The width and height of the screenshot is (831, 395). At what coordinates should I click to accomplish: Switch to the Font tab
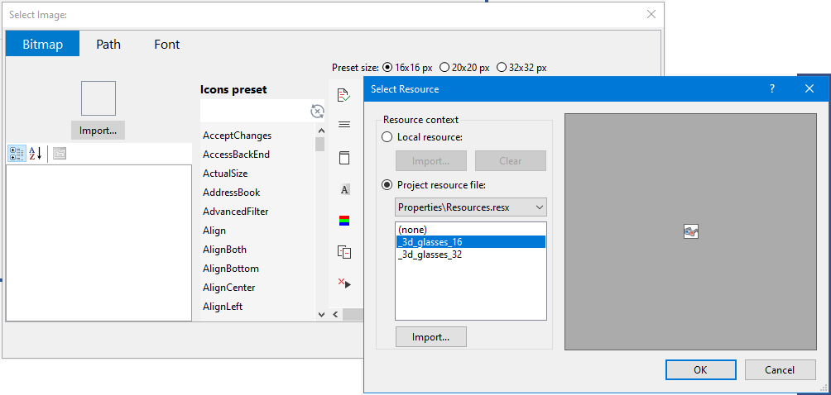point(167,45)
